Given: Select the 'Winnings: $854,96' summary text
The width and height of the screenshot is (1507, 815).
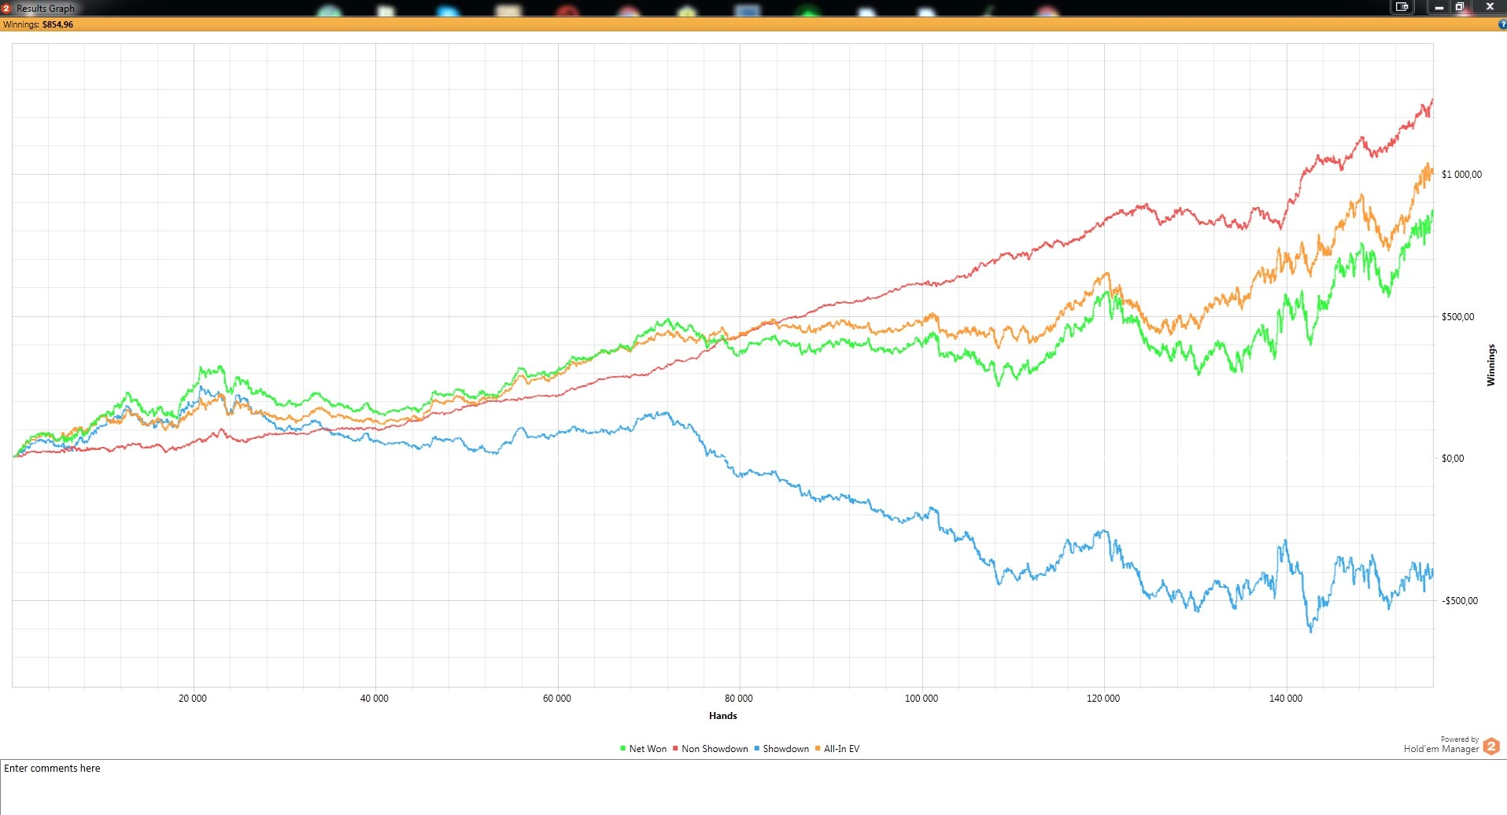Looking at the screenshot, I should coord(38,24).
